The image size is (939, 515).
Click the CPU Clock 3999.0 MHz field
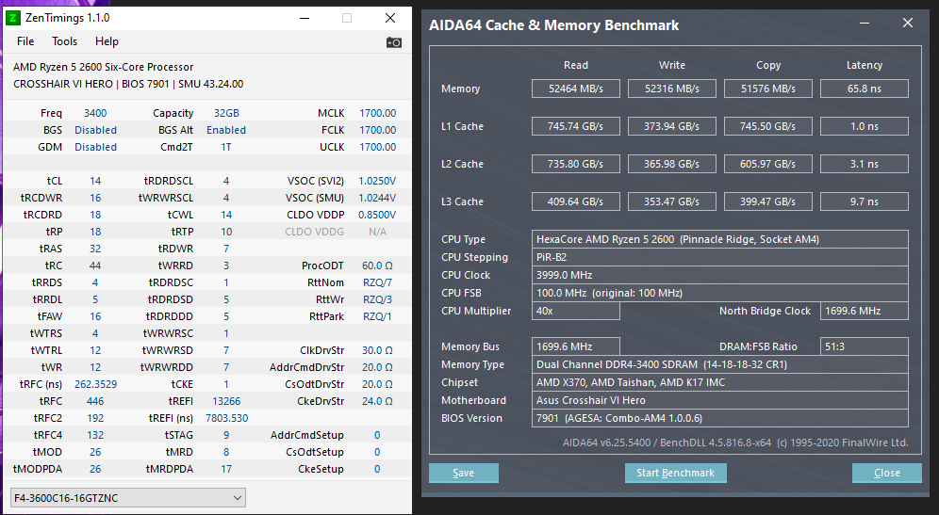(720, 275)
